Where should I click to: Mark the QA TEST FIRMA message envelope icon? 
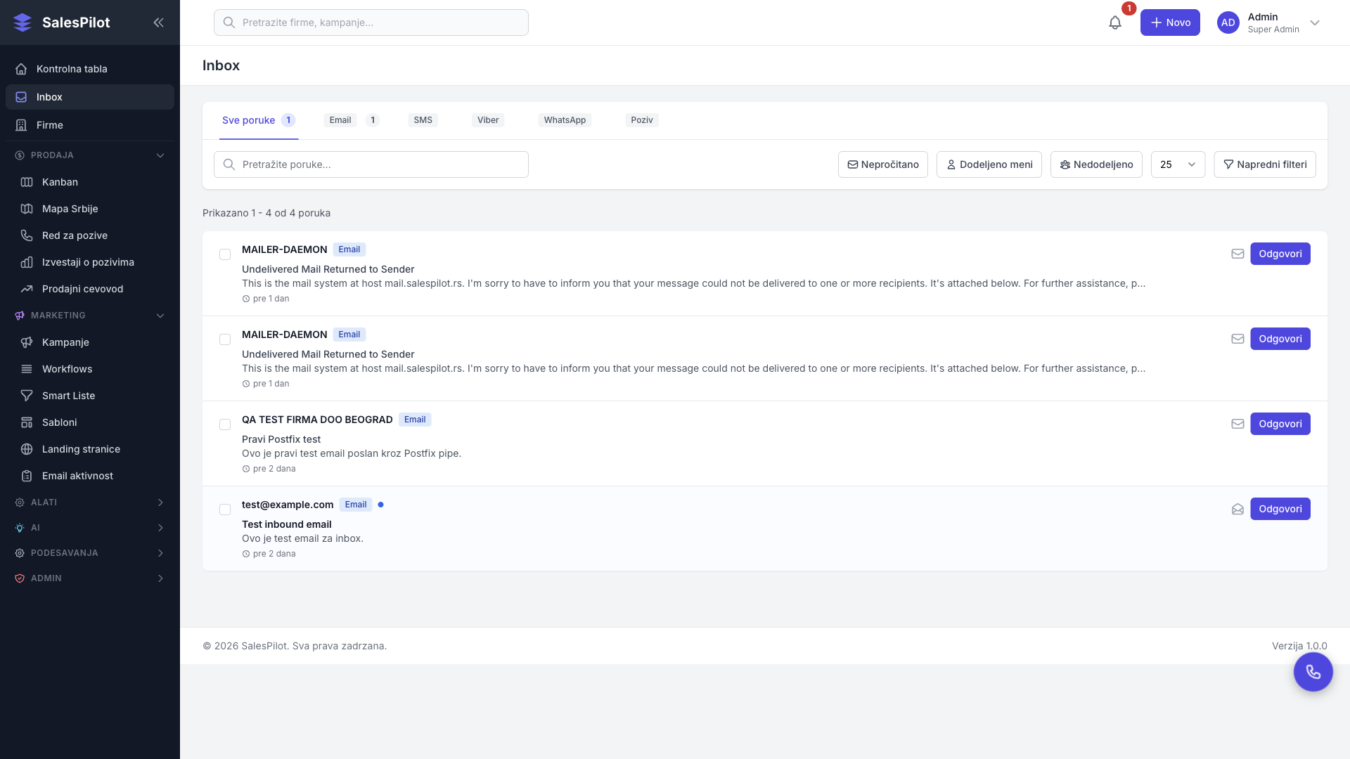click(1237, 424)
